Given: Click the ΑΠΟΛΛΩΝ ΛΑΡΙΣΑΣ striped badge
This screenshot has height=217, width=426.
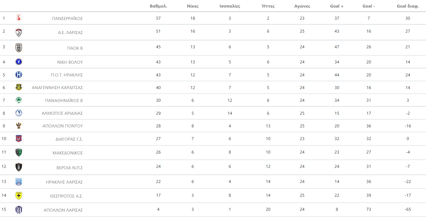Looking at the screenshot, I should point(19,210).
